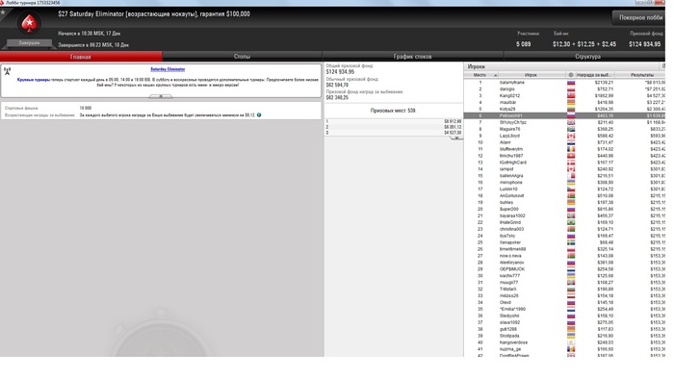Select player IGotHighCard in the list

click(x=513, y=163)
